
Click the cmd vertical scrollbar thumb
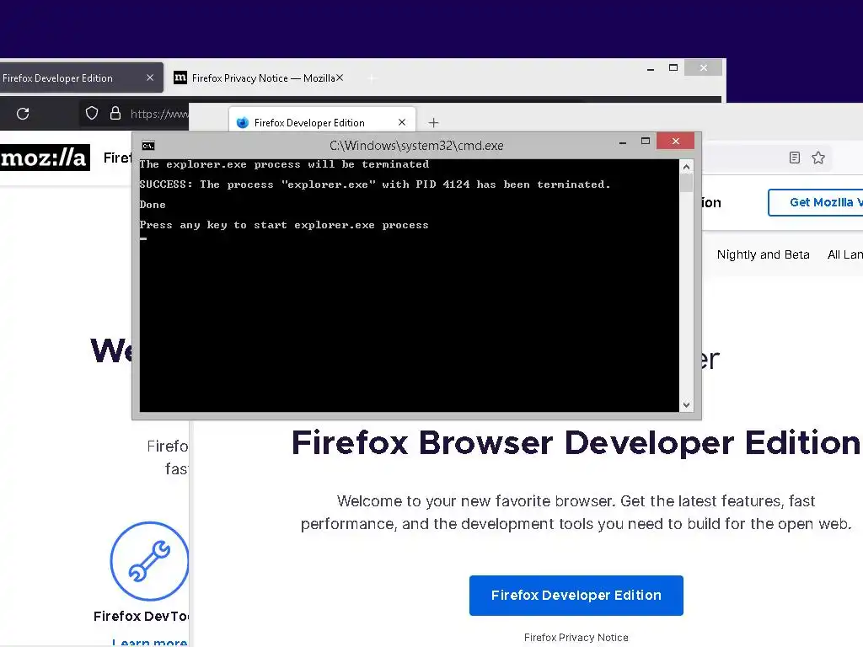coord(686,183)
